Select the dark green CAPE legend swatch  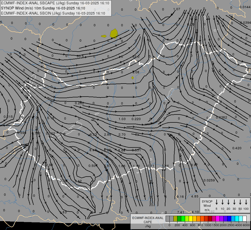click(179, 219)
